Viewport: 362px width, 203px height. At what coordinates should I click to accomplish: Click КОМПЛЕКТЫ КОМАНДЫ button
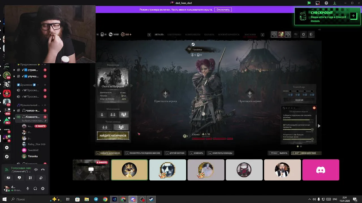(x=220, y=153)
